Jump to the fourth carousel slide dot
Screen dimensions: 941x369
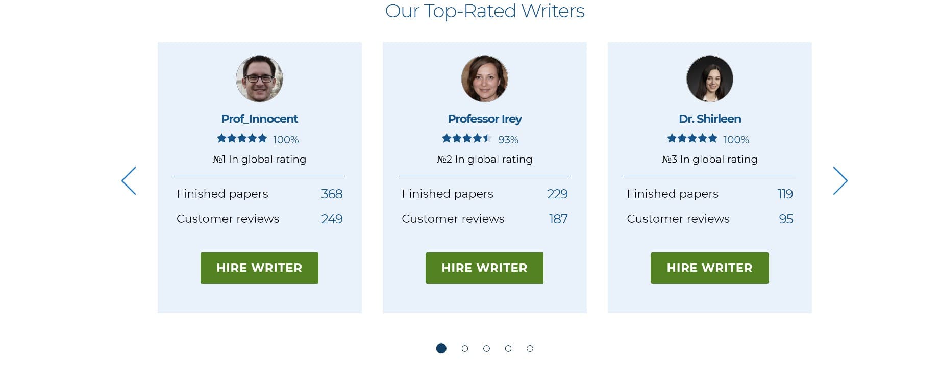pos(508,348)
